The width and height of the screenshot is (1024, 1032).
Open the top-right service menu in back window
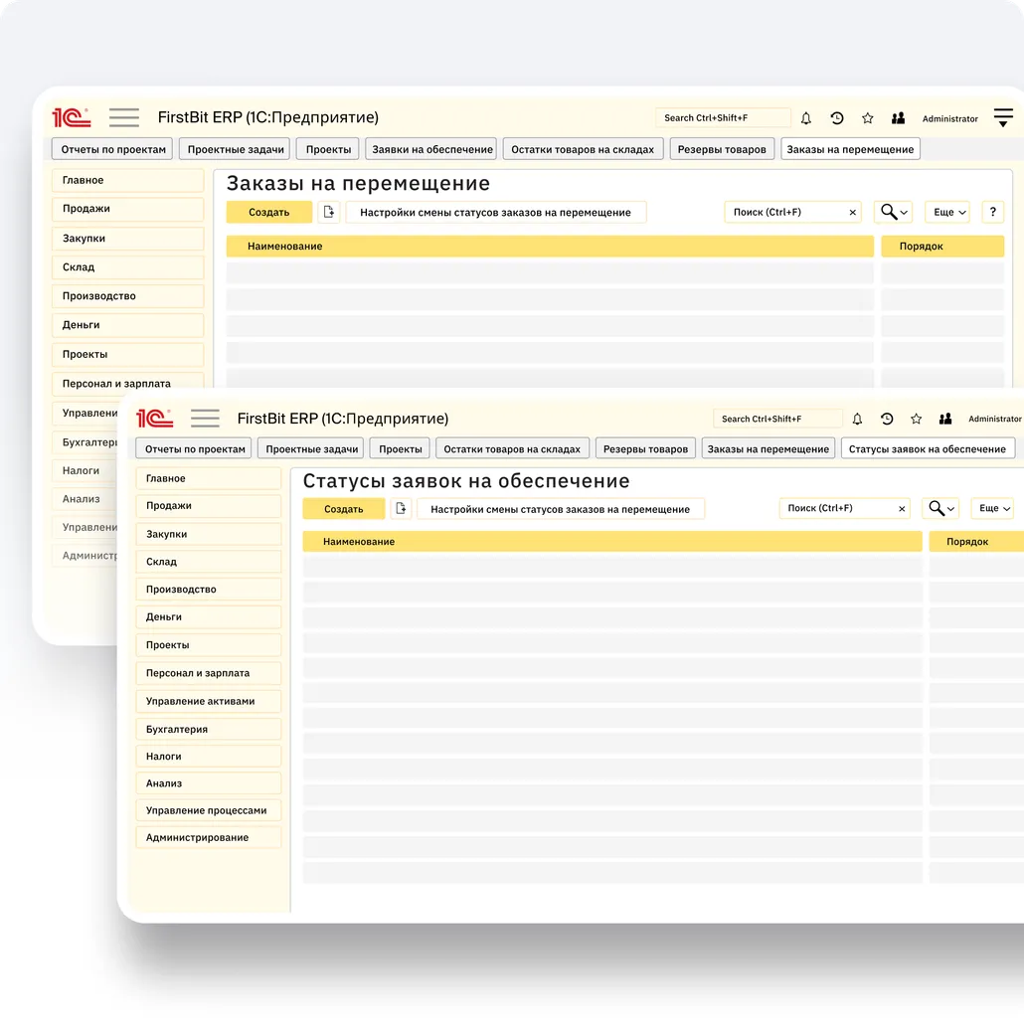coord(1002,117)
